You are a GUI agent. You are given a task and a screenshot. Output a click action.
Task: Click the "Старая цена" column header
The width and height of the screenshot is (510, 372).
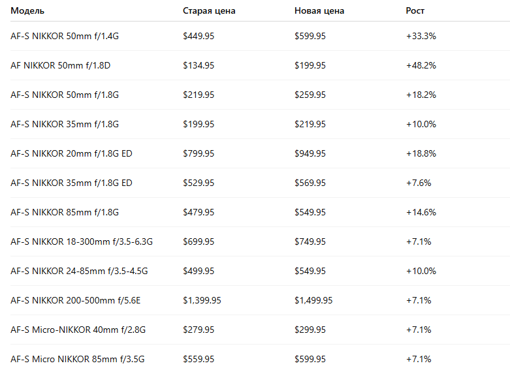(x=209, y=10)
